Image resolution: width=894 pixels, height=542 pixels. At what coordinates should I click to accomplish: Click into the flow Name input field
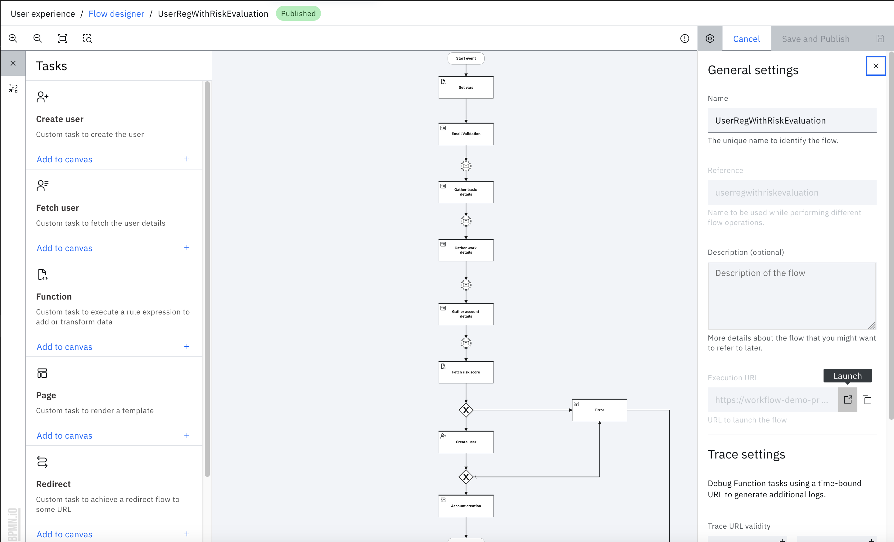(x=792, y=120)
